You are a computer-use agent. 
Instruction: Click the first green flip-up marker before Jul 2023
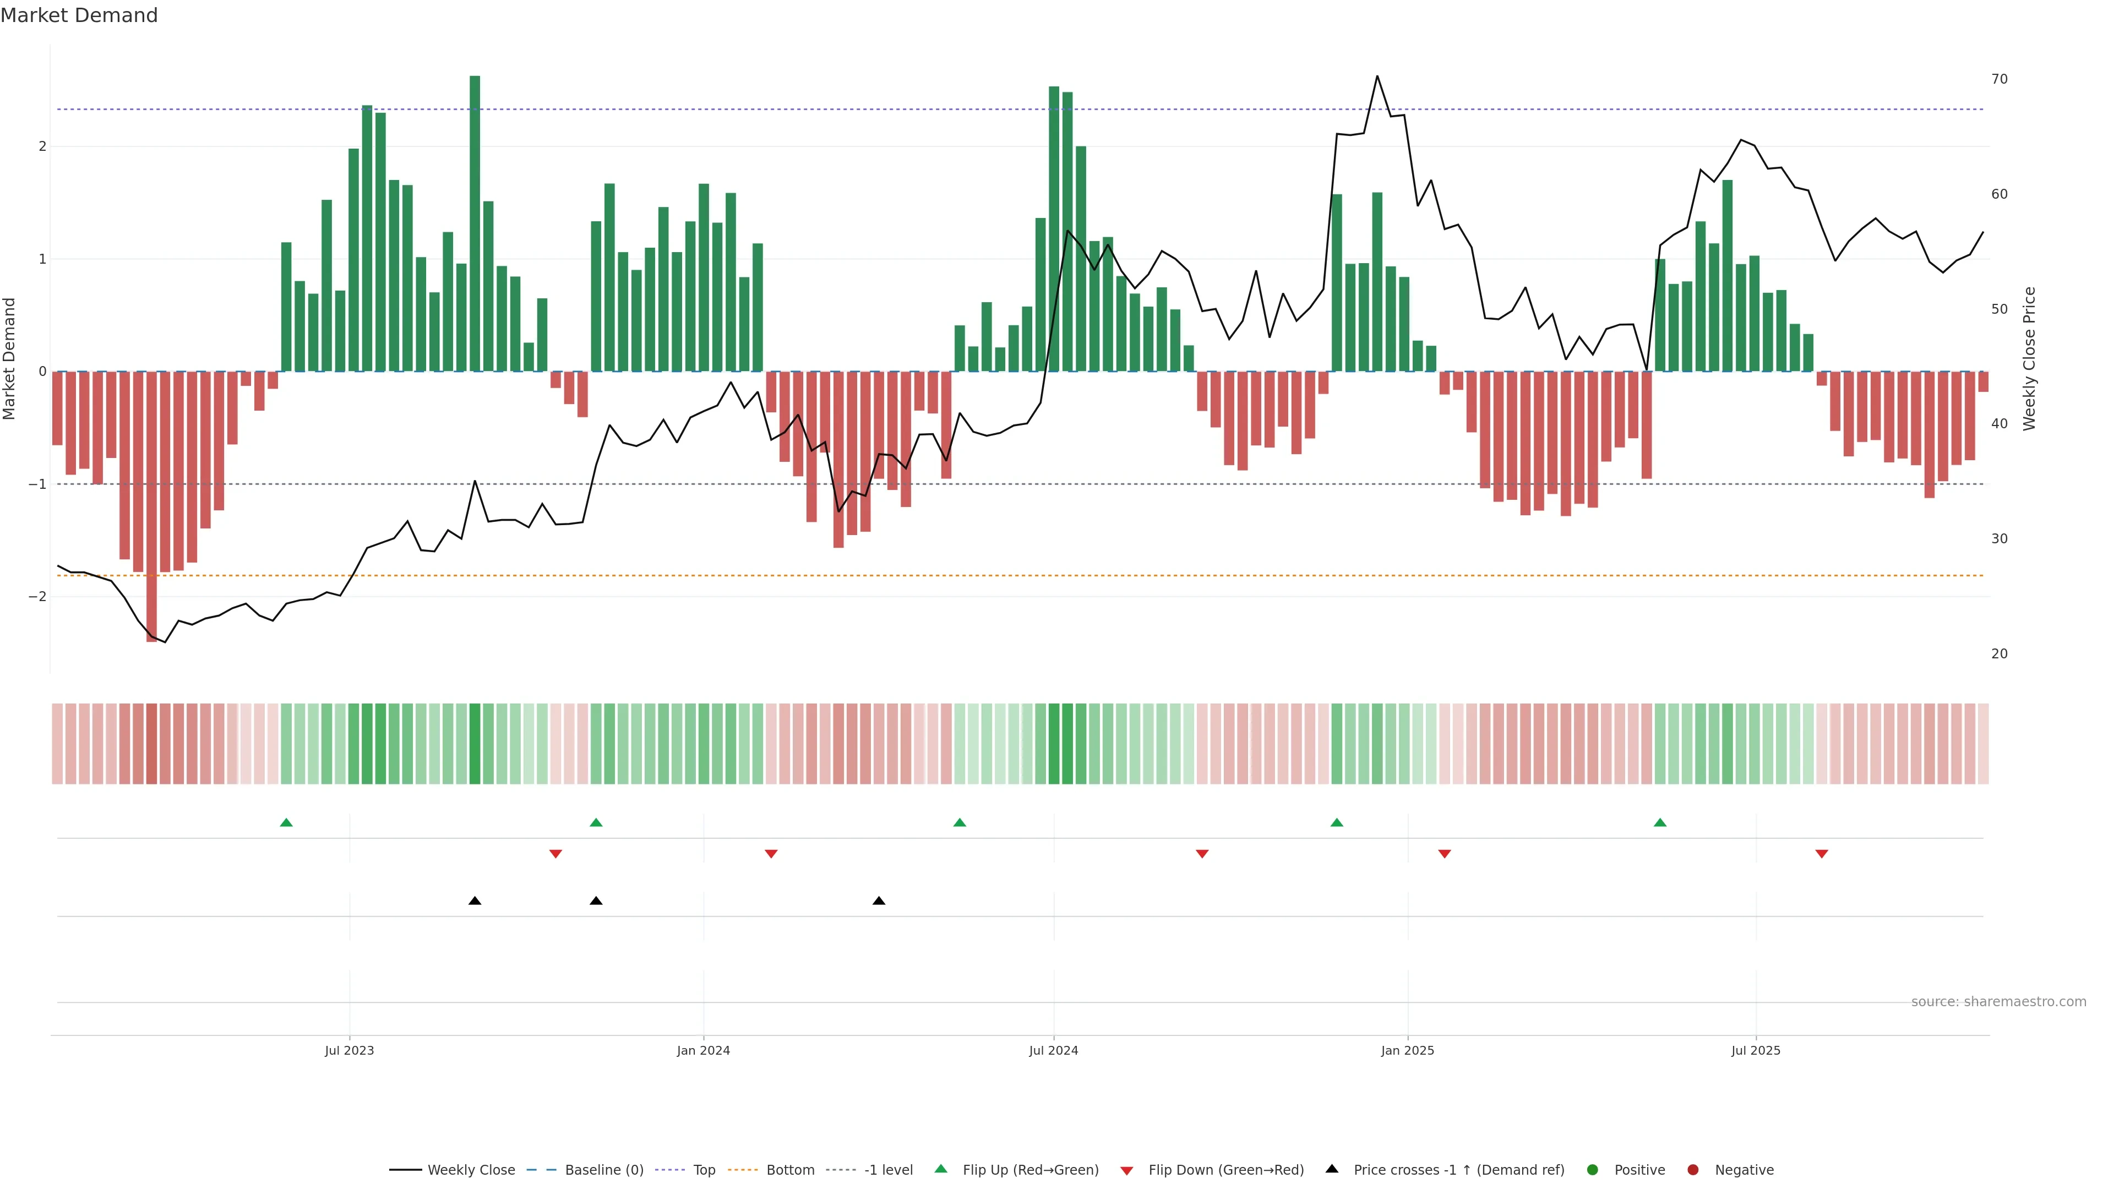tap(286, 822)
